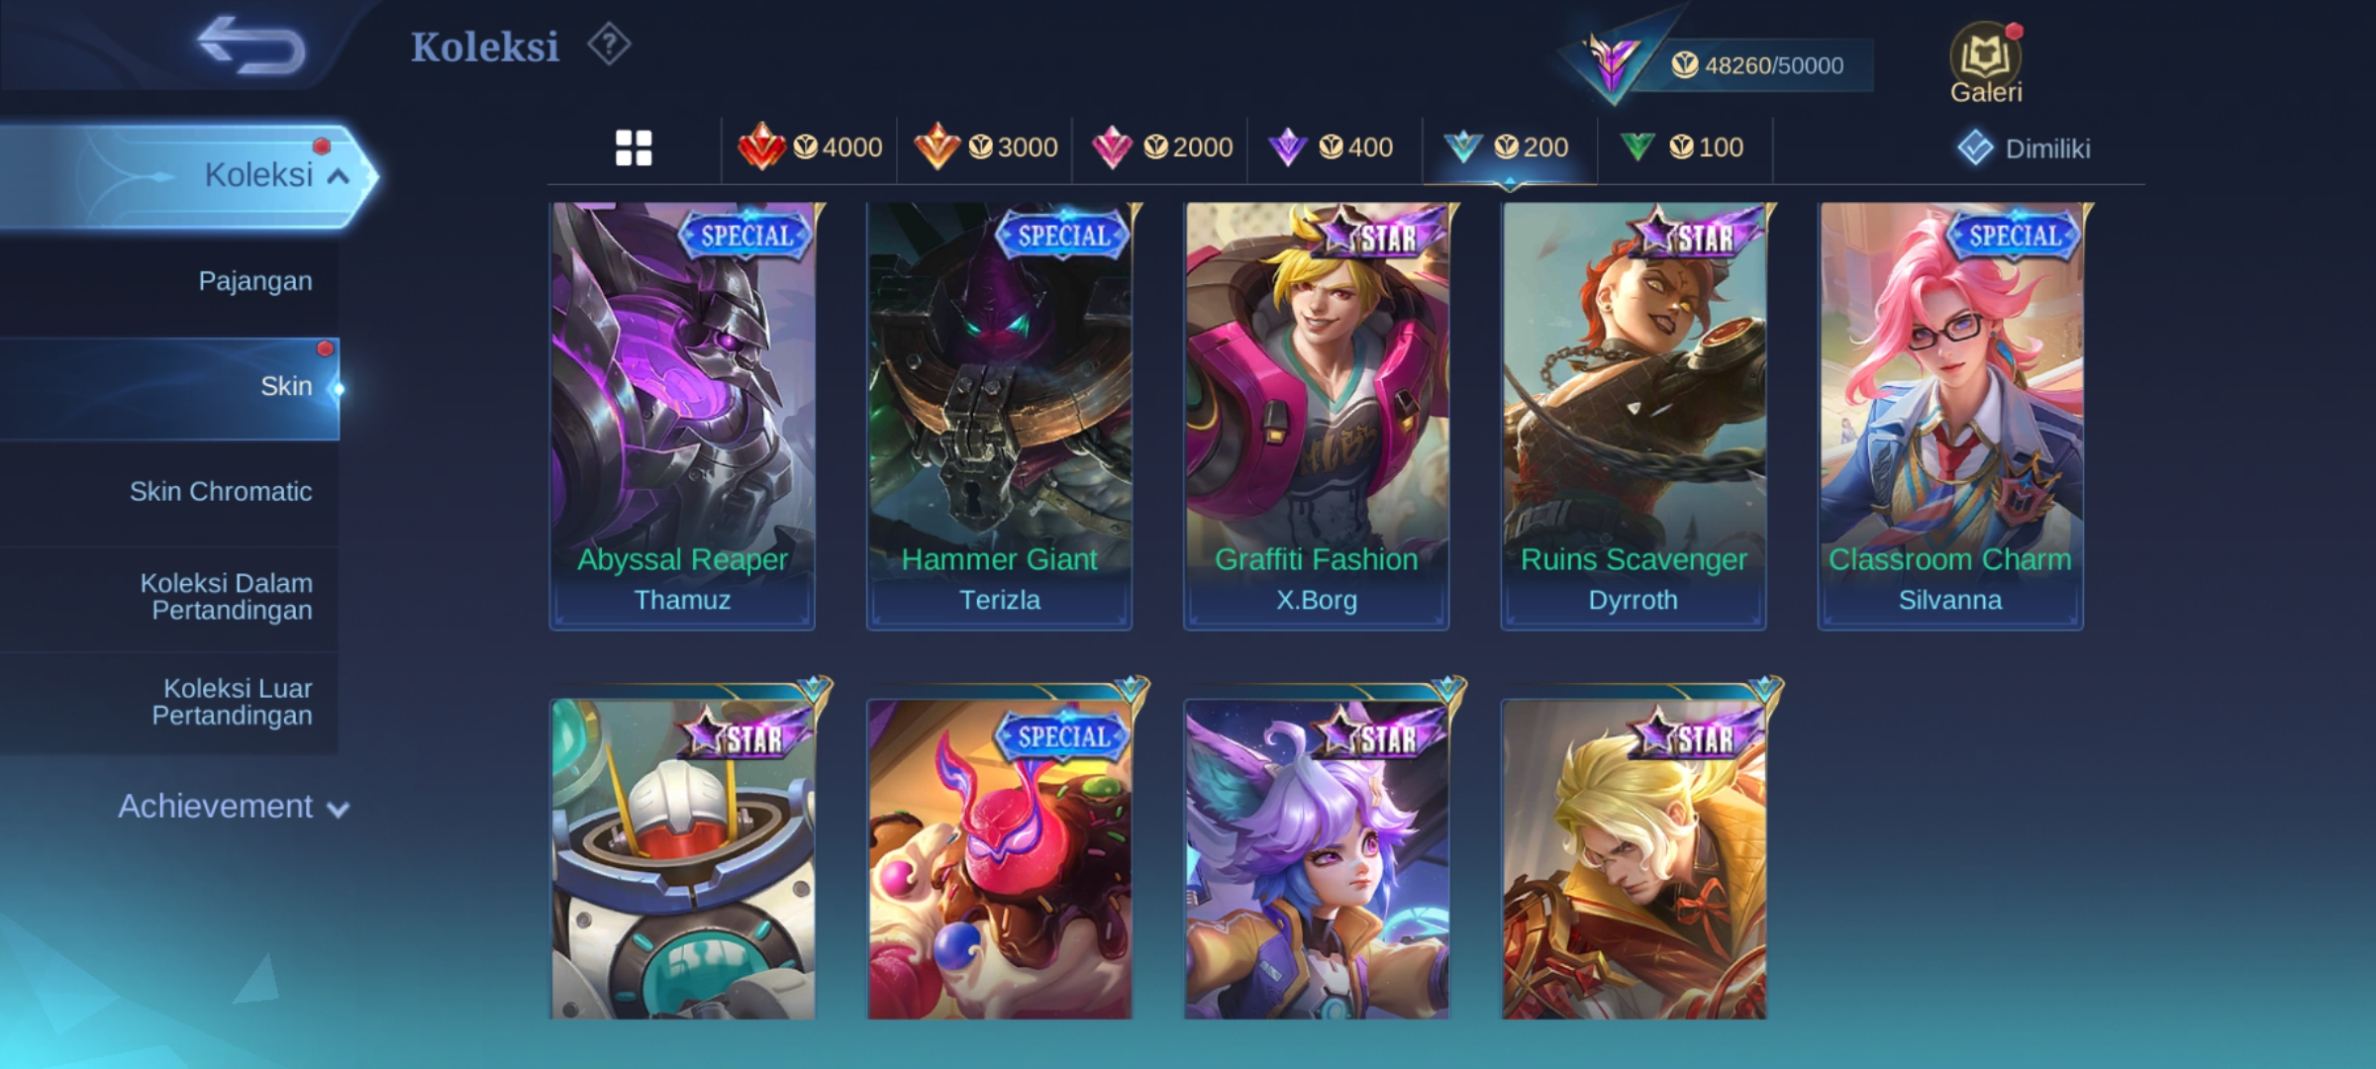This screenshot has width=2376, height=1069.
Task: Open Abyssal Reaper Thamuz skin card
Action: pos(682,416)
